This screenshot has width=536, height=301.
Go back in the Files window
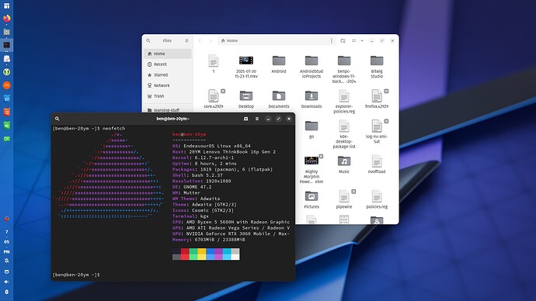[x=200, y=40]
